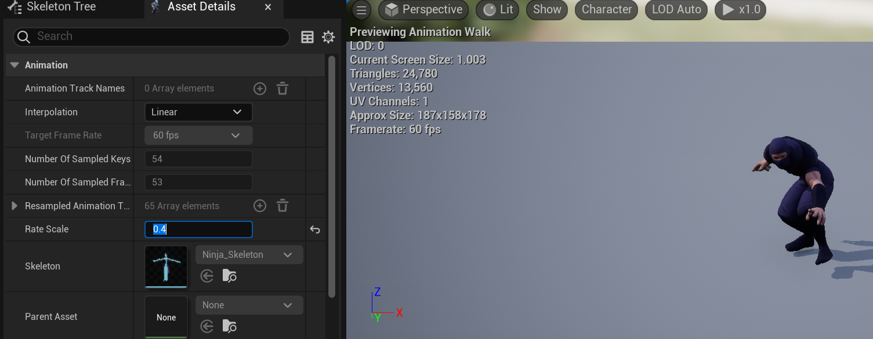Click the Skeleton asset thumbnail
The image size is (873, 339).
pos(166,267)
